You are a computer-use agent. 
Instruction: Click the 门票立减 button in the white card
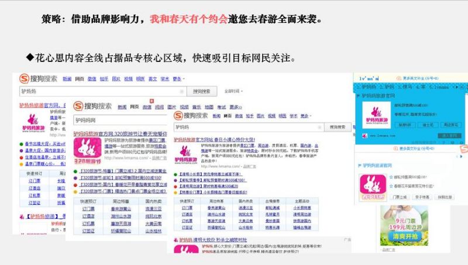(x=400, y=197)
